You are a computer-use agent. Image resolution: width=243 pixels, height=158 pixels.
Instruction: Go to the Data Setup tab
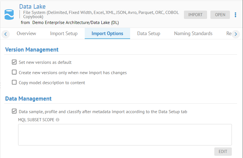tap(149, 33)
